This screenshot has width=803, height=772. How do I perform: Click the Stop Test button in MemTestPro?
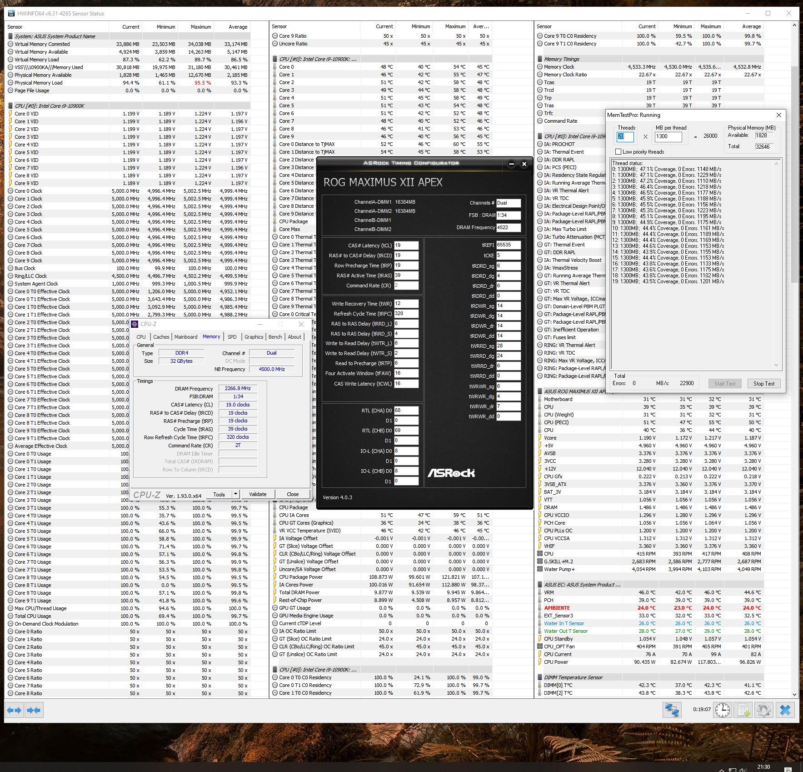[x=763, y=383]
